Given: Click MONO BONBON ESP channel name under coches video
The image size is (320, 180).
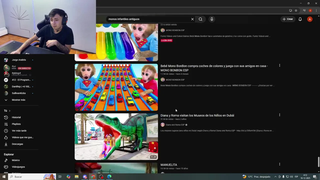Looking at the screenshot, I should tap(175, 80).
